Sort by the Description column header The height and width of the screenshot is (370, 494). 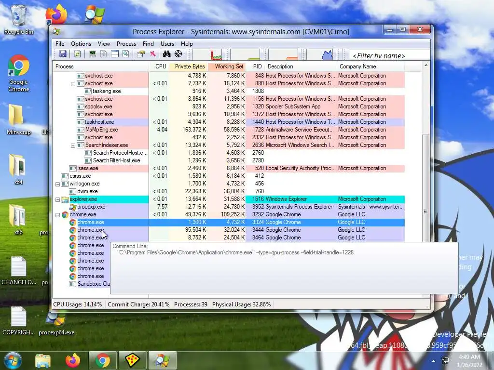(x=301, y=66)
